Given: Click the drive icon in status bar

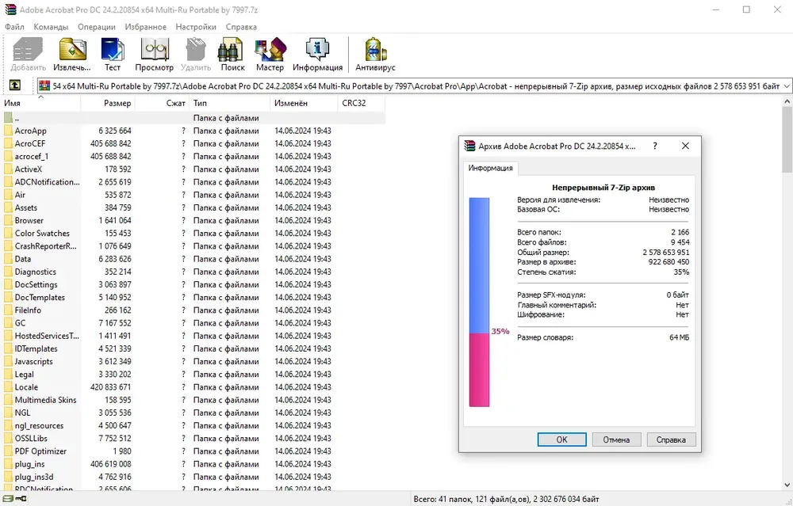Looking at the screenshot, I should (8, 499).
